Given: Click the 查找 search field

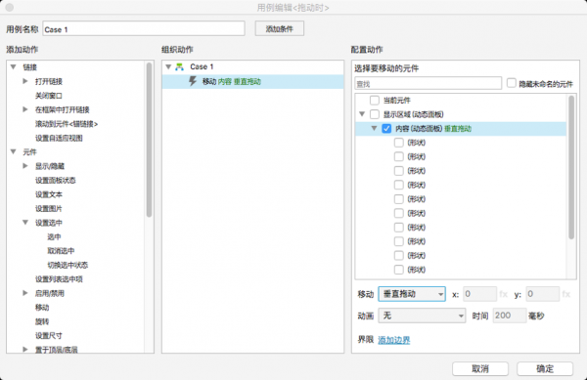Looking at the screenshot, I should point(428,83).
